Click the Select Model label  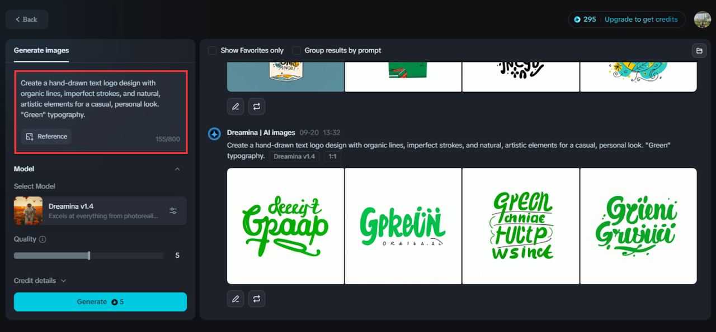pyautogui.click(x=35, y=186)
